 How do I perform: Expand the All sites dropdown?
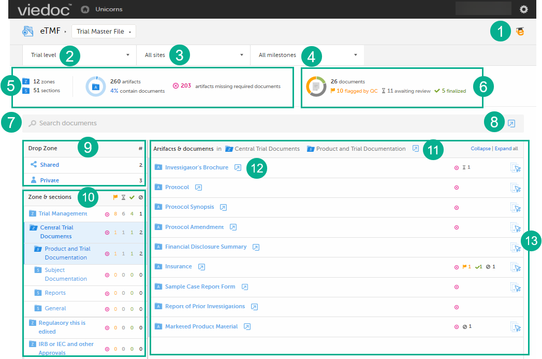tap(194, 55)
